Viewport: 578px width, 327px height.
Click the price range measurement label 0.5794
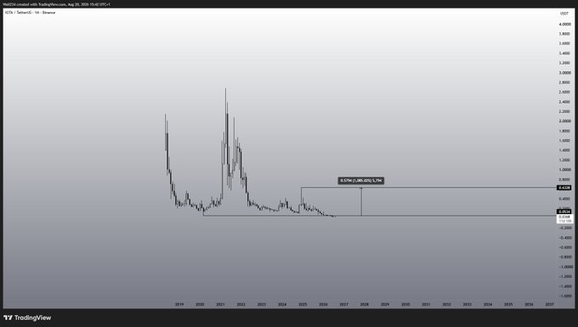[x=361, y=180]
